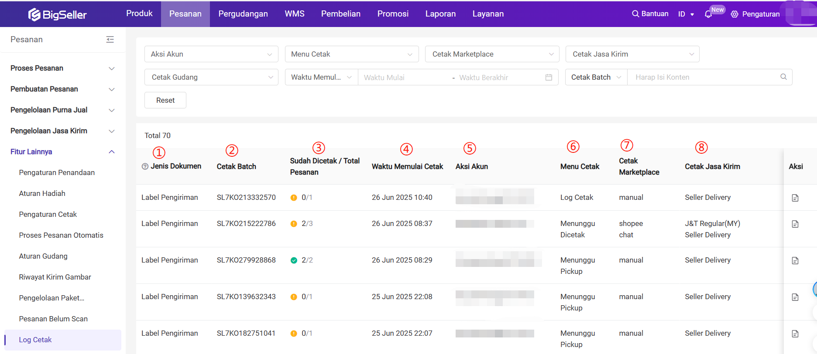This screenshot has height=354, width=817.
Task: Click batch number SL7KO139632343
Action: [246, 297]
